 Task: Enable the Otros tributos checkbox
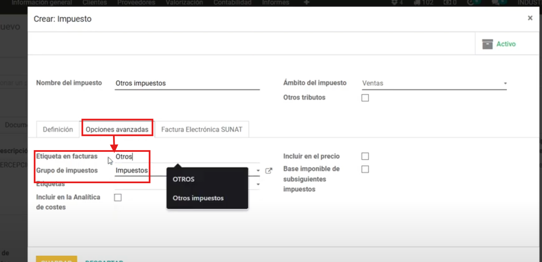point(365,98)
